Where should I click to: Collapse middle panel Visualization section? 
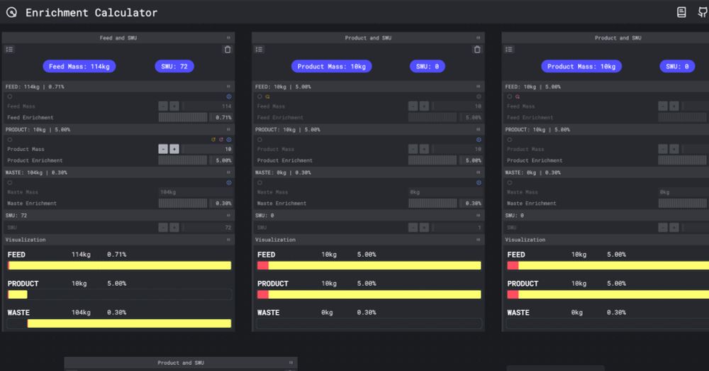[x=478, y=239]
